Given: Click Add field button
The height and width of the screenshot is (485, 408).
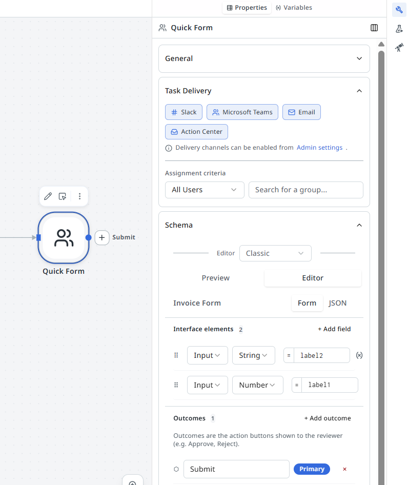Looking at the screenshot, I should pos(334,329).
